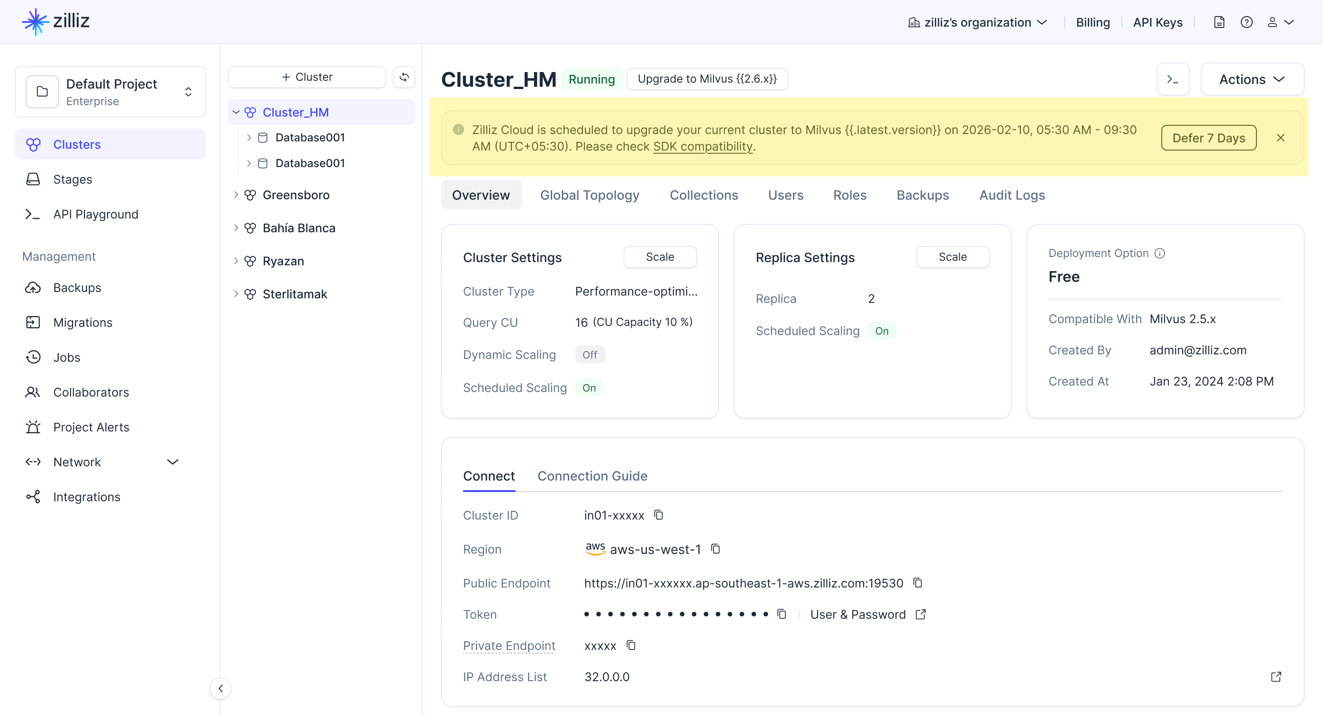Switch to the Audit Logs tab

pos(1012,195)
